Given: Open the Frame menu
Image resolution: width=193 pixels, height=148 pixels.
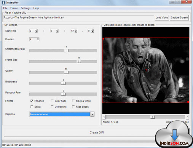Looking at the screenshot, I should [x=14, y=8].
